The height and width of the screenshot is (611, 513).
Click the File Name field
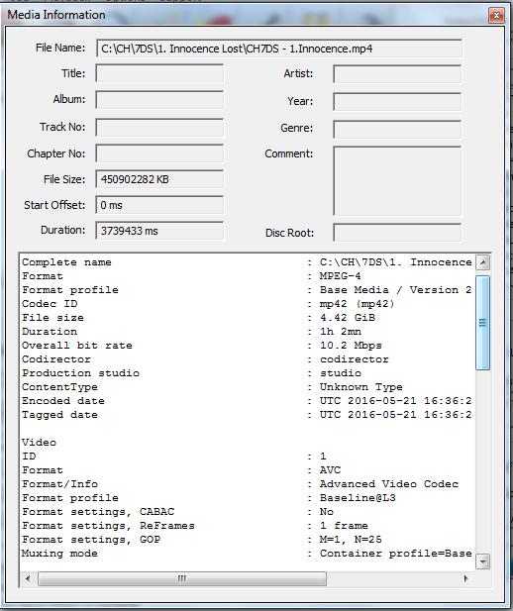278,49
